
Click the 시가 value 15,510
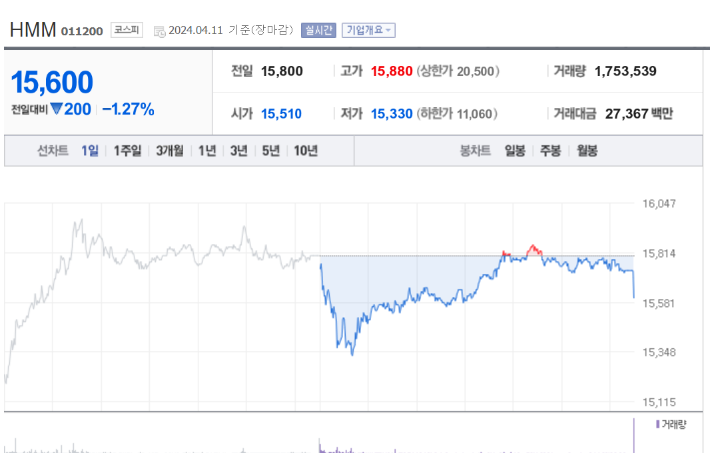click(281, 114)
